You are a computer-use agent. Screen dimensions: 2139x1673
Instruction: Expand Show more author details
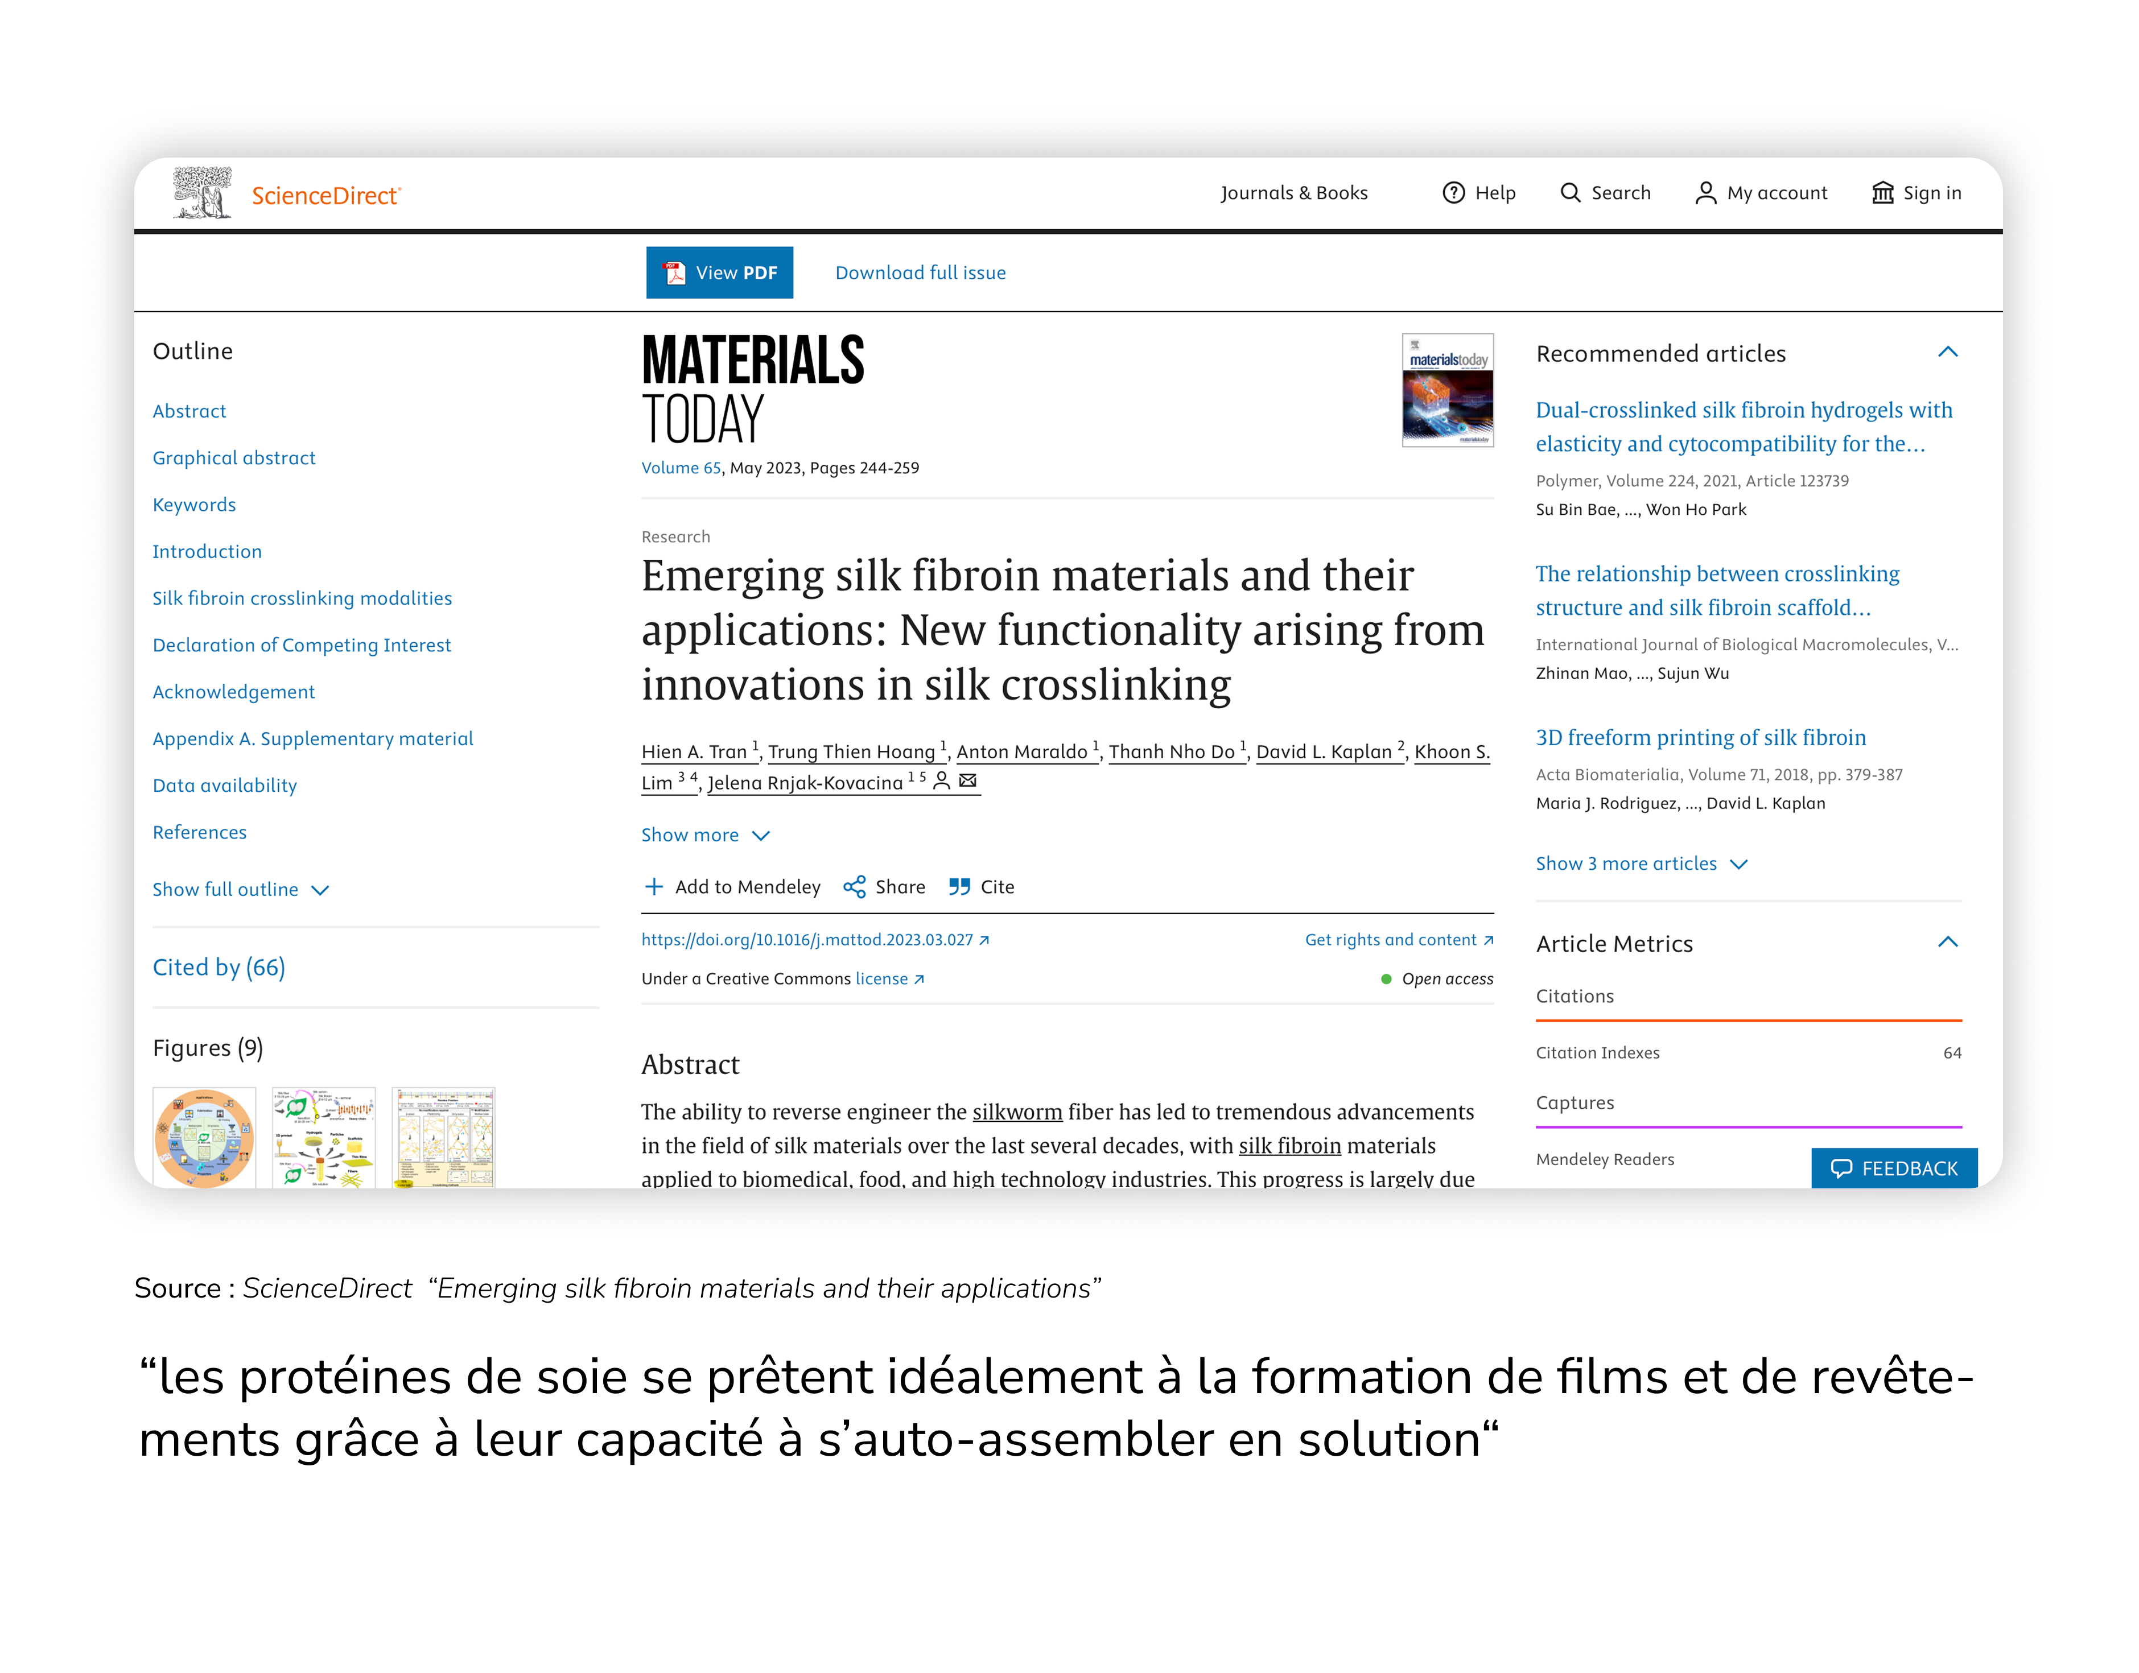coord(706,836)
